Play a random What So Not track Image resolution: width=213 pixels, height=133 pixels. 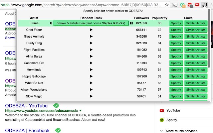91,83
